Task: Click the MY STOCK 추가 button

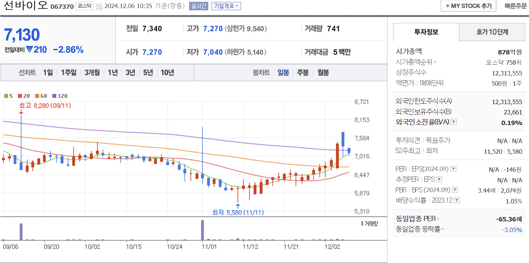Action: [469, 6]
